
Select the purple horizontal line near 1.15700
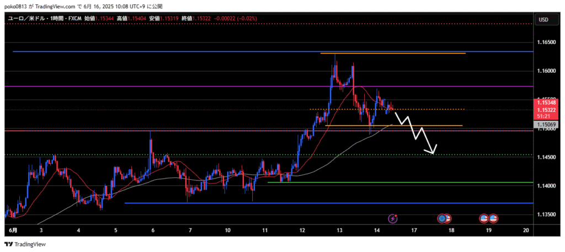click(x=166, y=87)
